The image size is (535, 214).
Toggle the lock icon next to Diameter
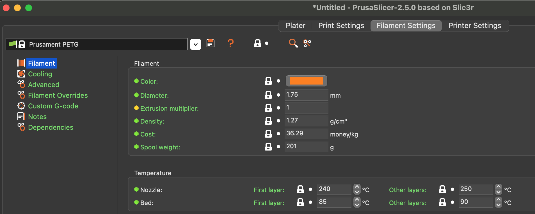click(x=268, y=95)
